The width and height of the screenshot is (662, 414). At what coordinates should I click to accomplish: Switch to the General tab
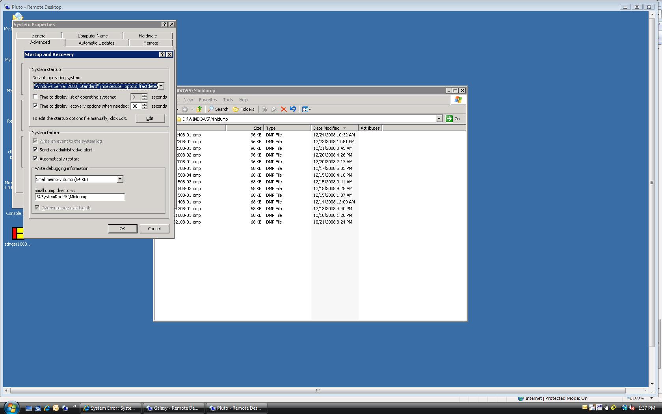[x=39, y=35]
